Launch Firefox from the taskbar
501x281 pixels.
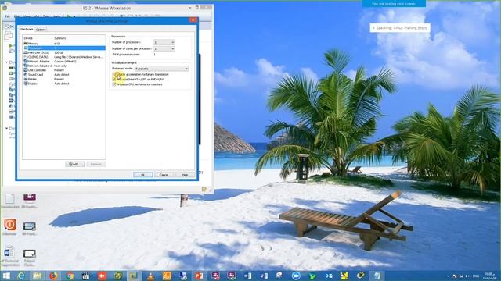(x=53, y=276)
